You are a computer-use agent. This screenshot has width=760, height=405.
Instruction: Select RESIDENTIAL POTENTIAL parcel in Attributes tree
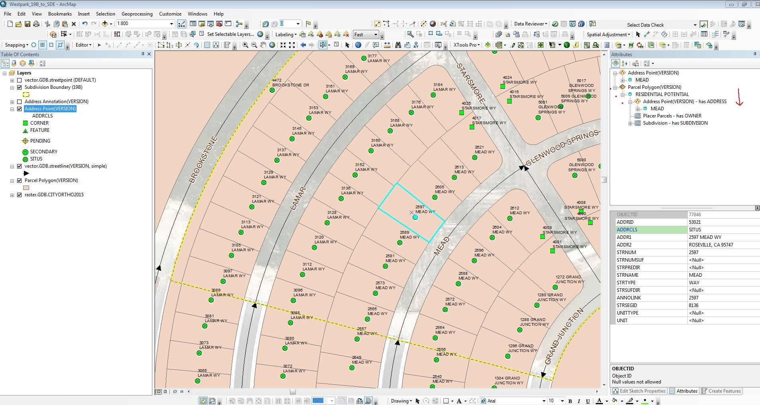(x=662, y=94)
